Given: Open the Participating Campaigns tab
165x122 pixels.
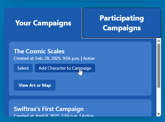Looking at the screenshot, I should coord(121,23).
